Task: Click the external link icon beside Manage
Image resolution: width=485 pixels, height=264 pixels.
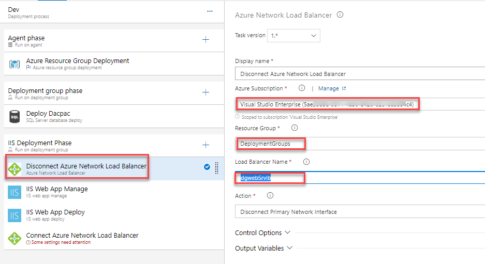Action: (344, 88)
